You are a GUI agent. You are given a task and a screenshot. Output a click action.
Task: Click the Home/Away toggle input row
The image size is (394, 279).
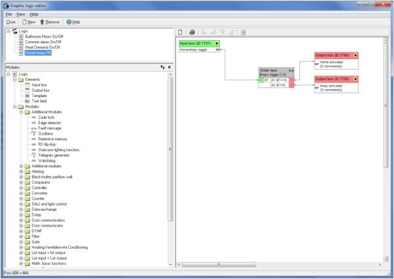click(x=199, y=50)
